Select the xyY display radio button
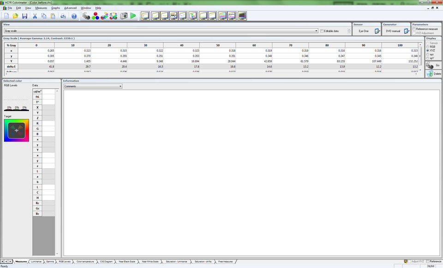The image size is (443, 268). (x=428, y=58)
